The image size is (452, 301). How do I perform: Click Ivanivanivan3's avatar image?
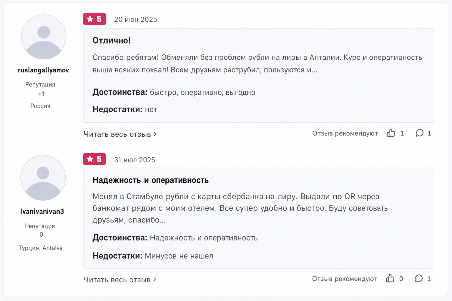(x=43, y=178)
